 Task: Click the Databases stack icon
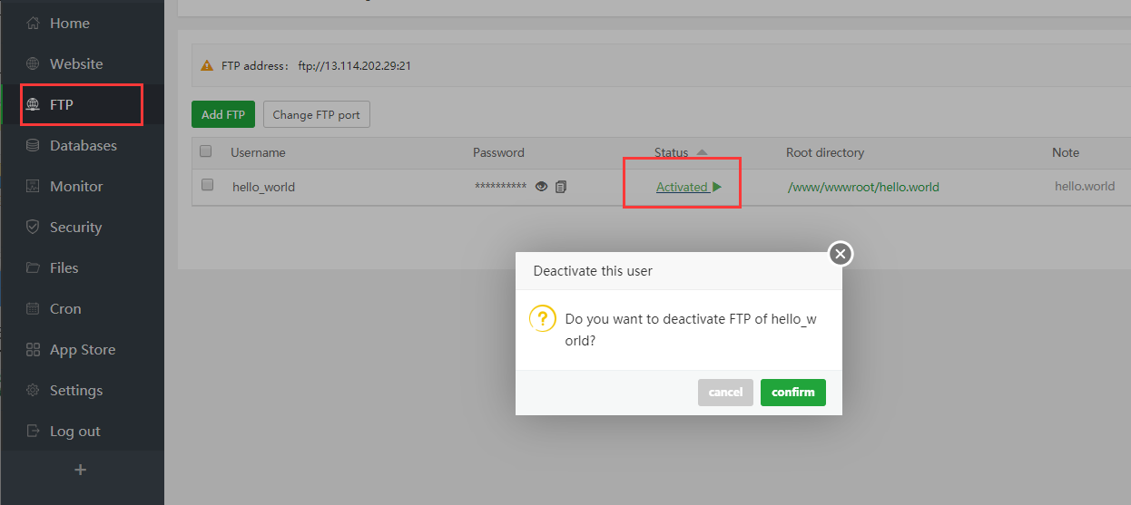point(34,146)
